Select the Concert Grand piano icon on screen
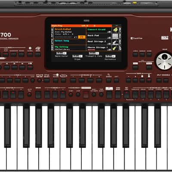Screen dimensions: 172x172 point(115,30)
